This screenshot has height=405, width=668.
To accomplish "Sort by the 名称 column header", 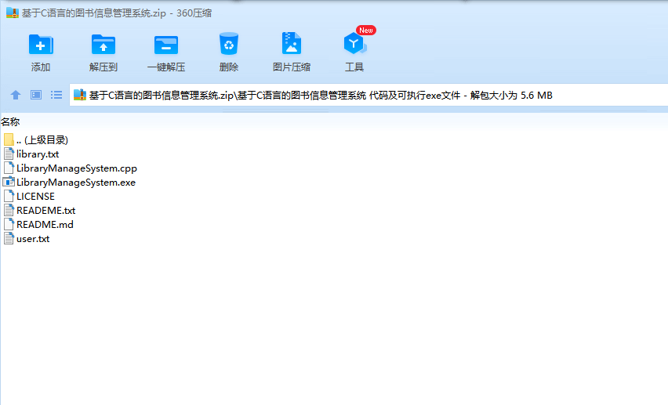I will [10, 121].
